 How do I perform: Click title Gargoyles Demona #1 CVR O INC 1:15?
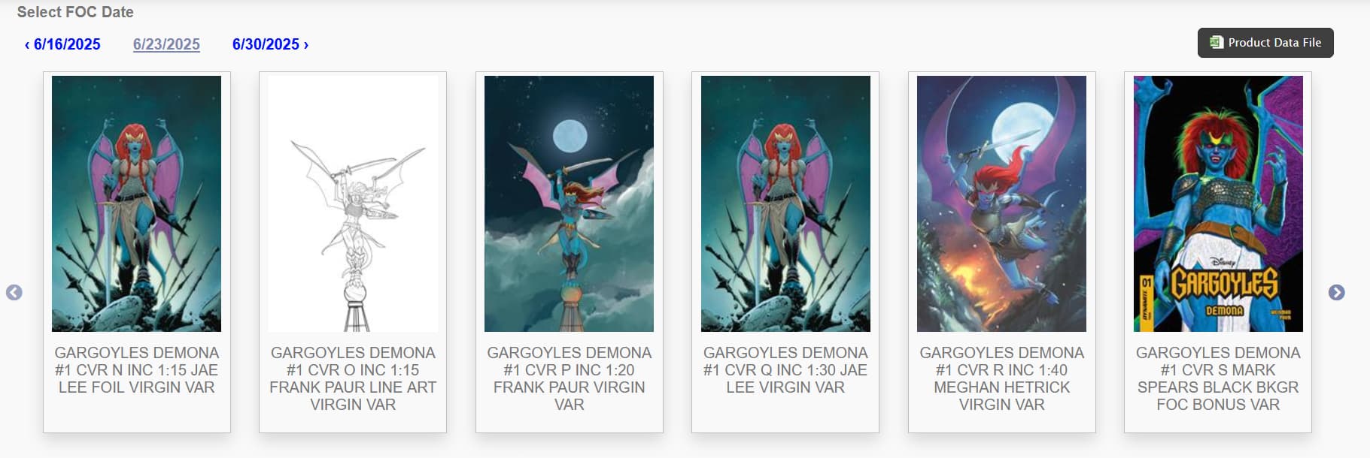coord(353,378)
